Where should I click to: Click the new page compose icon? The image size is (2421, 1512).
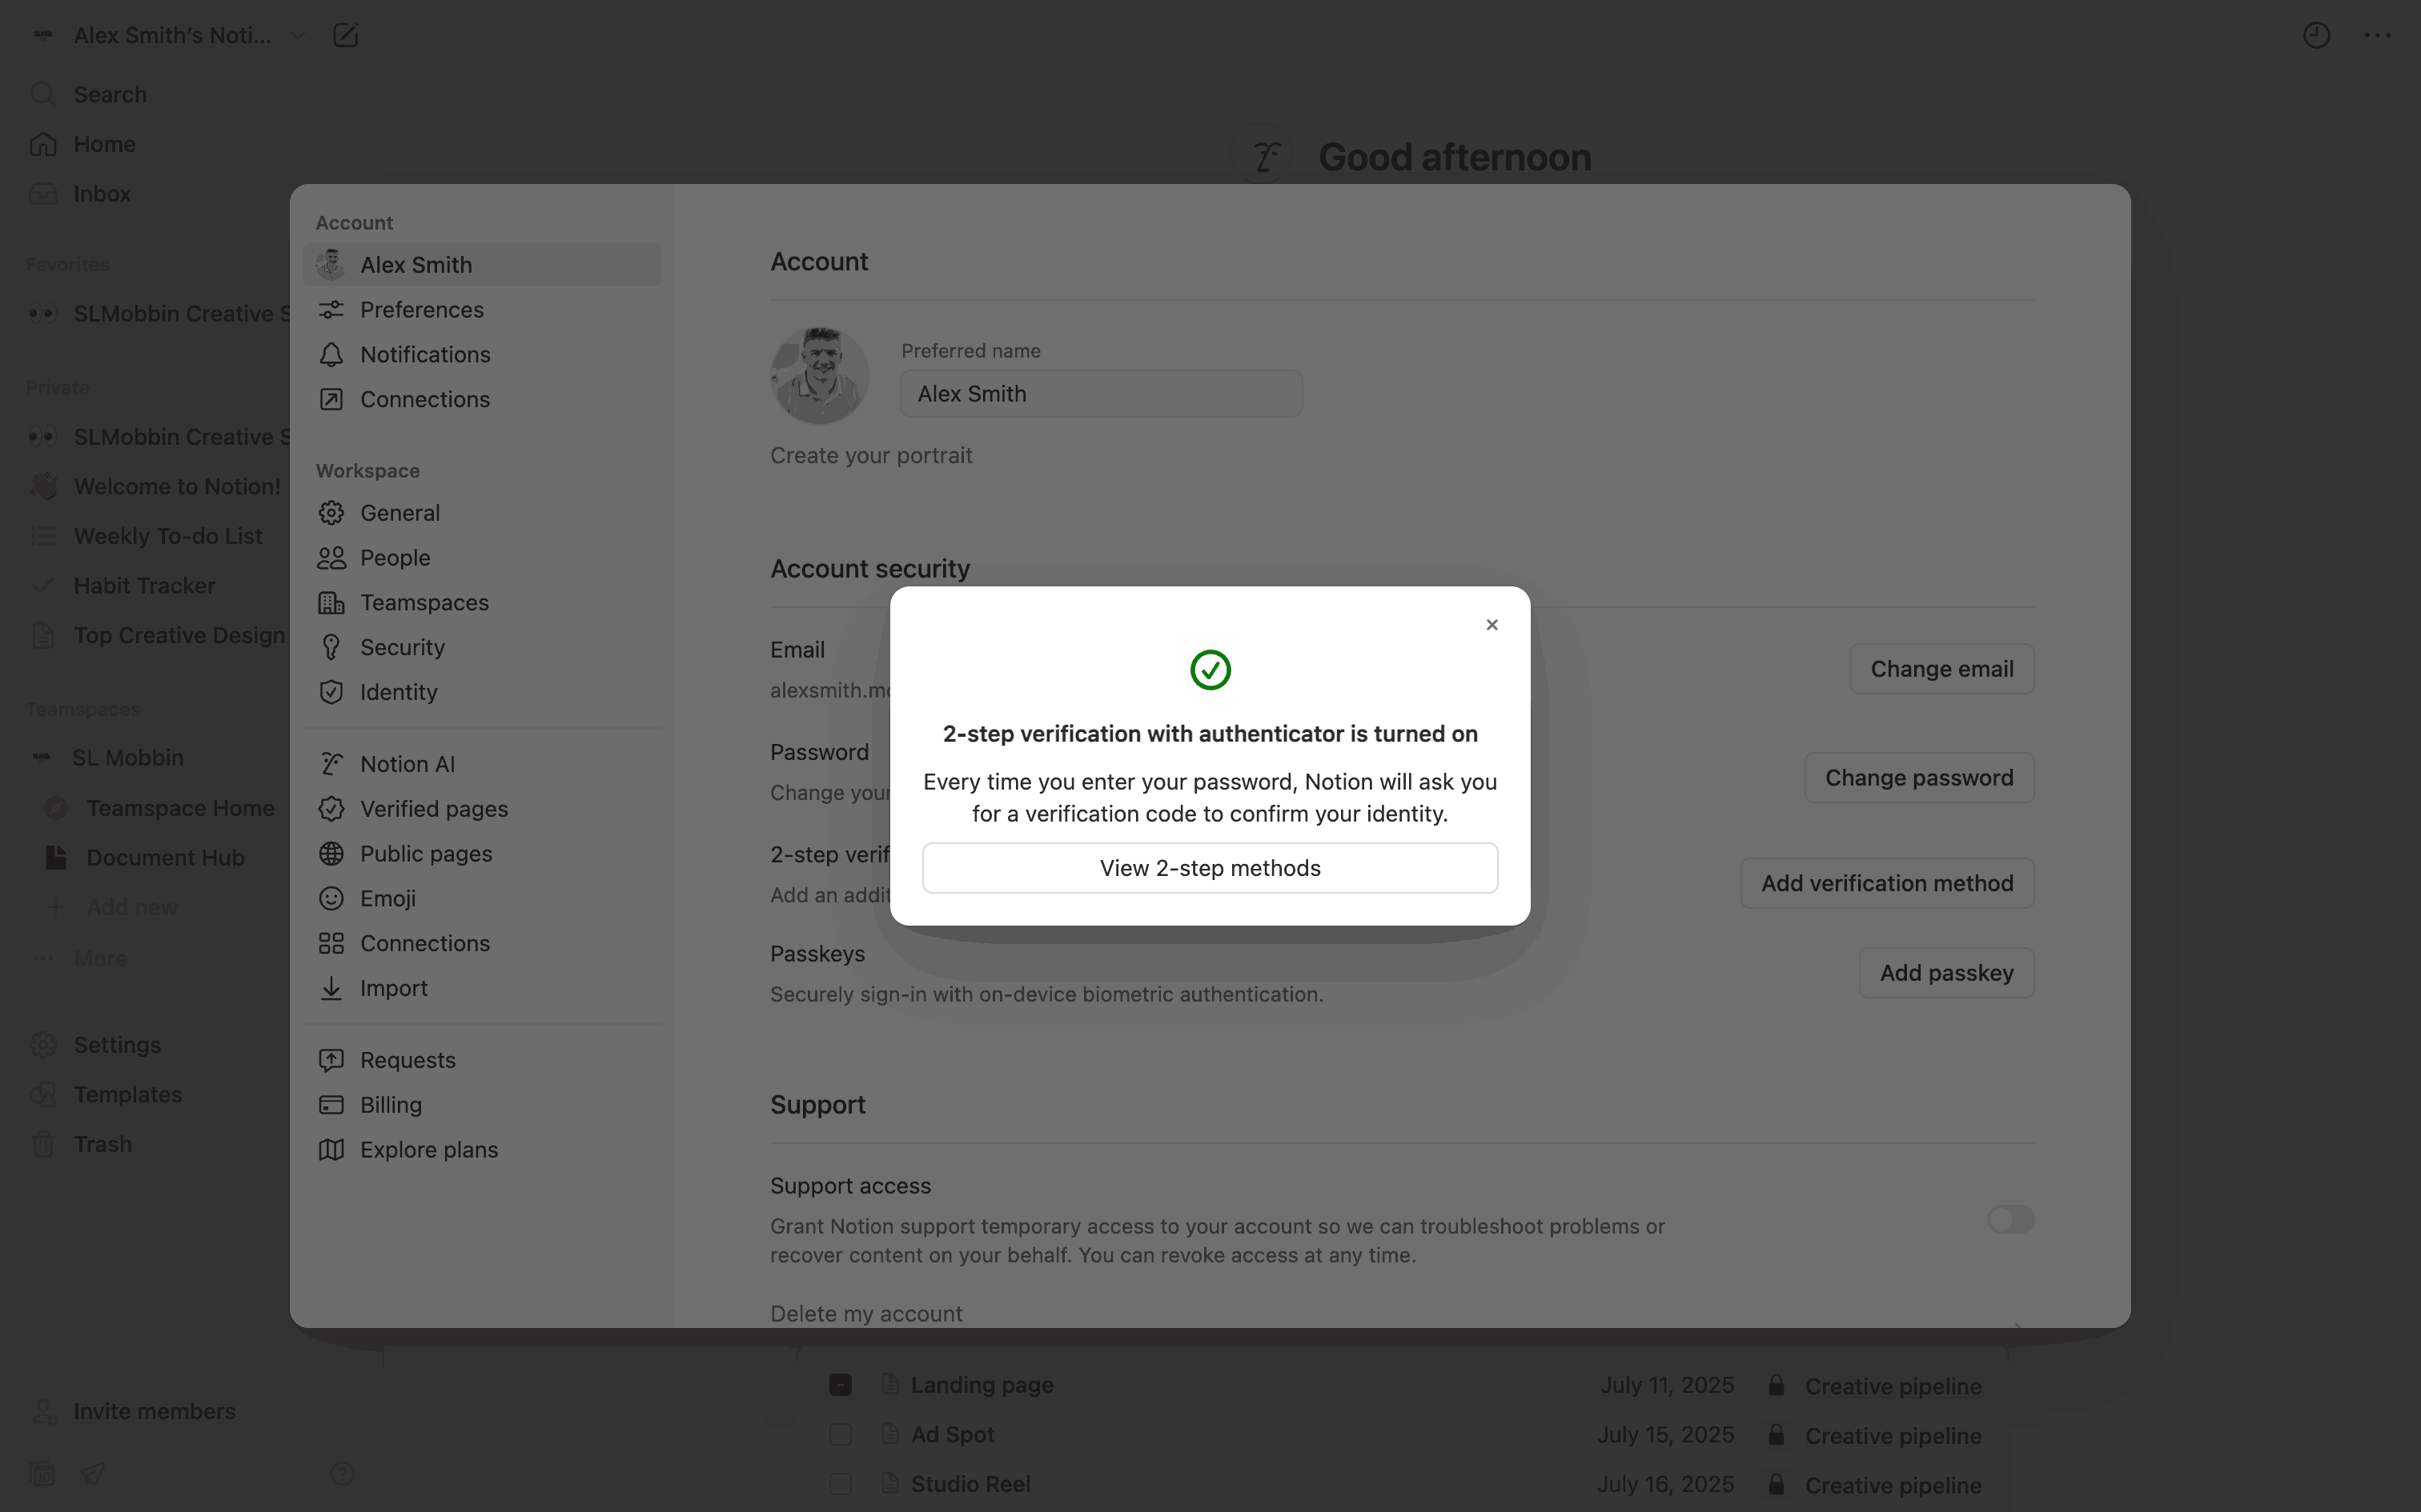tap(345, 36)
